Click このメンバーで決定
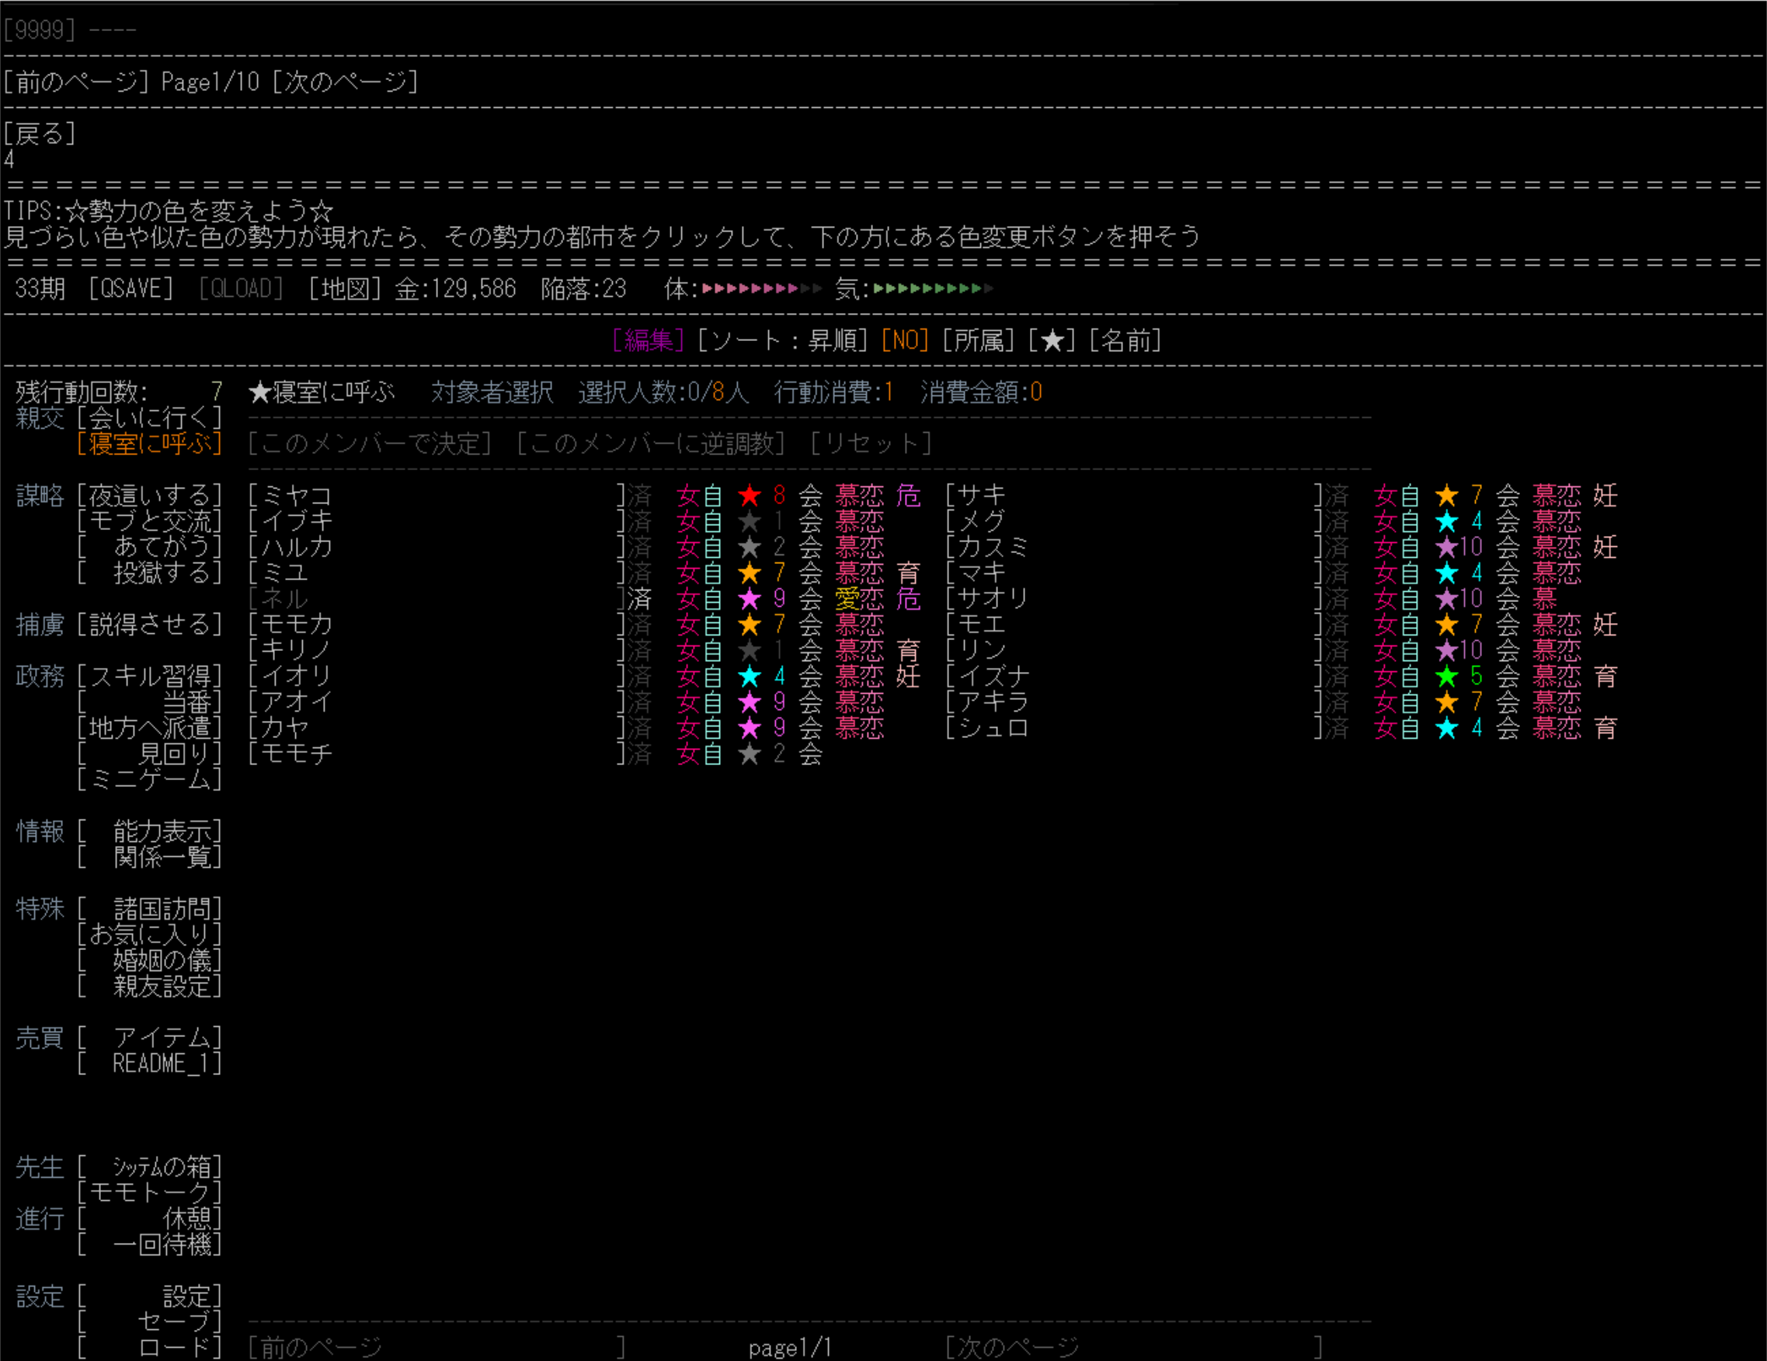Viewport: 1767px width, 1361px height. click(370, 444)
